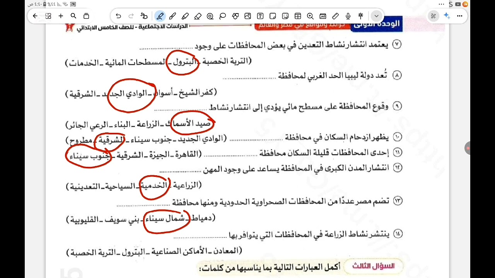Image resolution: width=495 pixels, height=278 pixels.
Task: Click question number ٧ marker
Action: click(397, 44)
